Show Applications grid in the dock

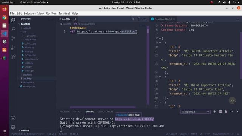tap(5, 132)
